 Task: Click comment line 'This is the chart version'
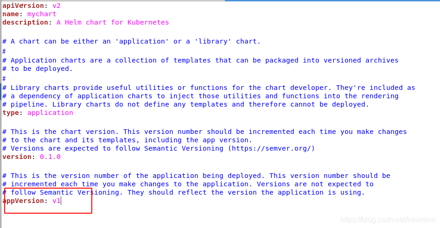(x=204, y=132)
